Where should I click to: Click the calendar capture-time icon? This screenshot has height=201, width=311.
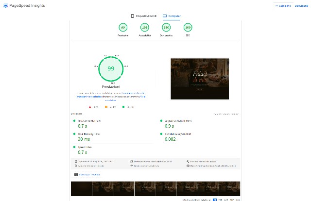coord(76,161)
